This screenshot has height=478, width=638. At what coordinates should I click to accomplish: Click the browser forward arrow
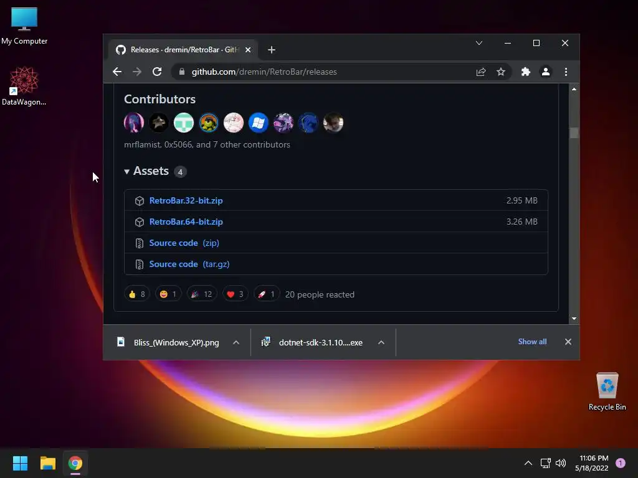click(137, 72)
